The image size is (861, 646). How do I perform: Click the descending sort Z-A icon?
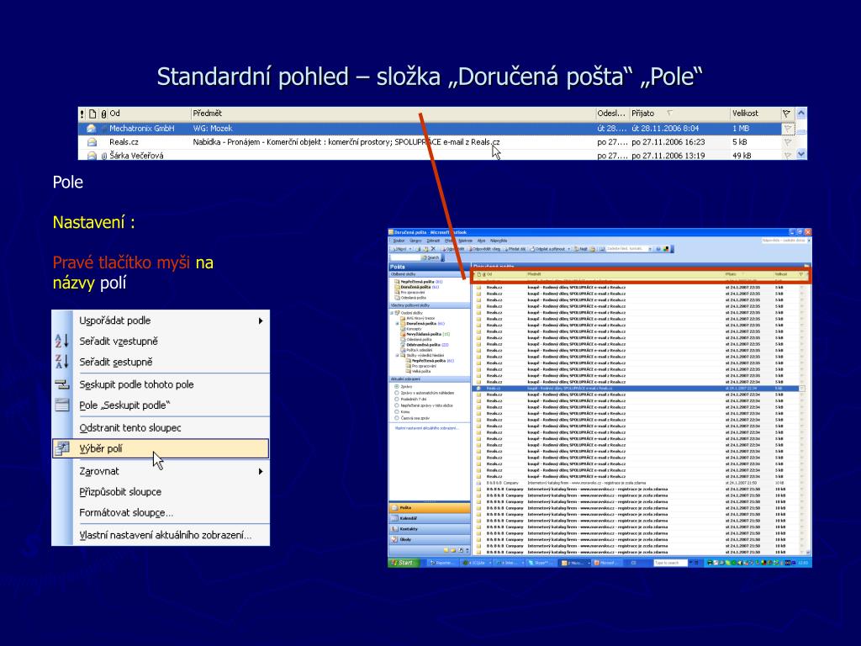pyautogui.click(x=61, y=362)
